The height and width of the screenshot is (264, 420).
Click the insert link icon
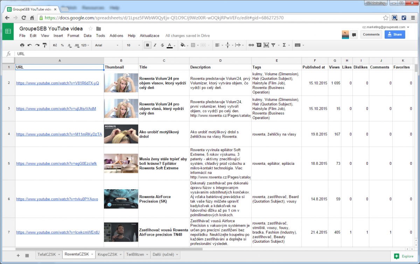coord(251,45)
